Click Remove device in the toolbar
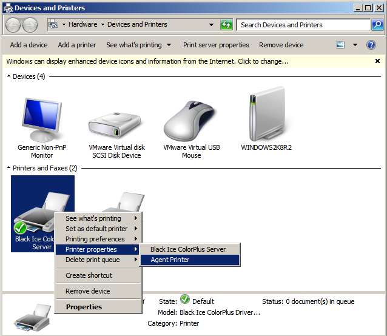The width and height of the screenshot is (387, 336). click(281, 45)
